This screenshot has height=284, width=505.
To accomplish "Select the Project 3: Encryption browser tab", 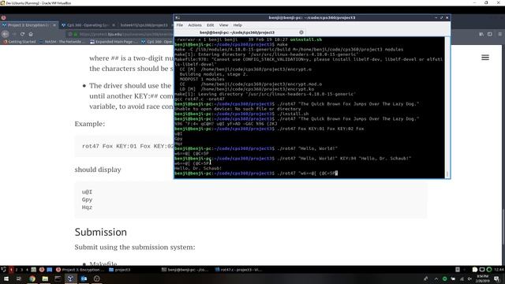I will point(28,24).
